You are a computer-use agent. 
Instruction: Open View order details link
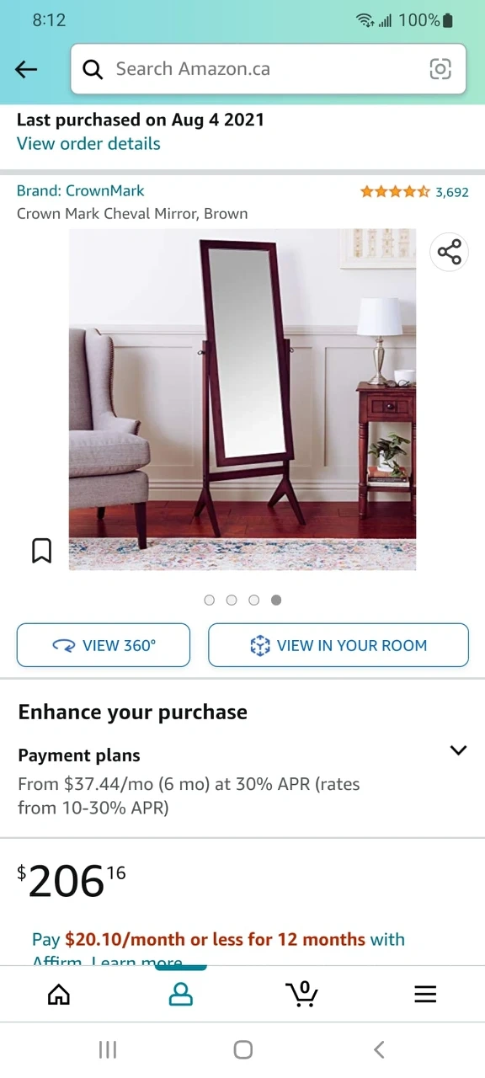[x=88, y=143]
